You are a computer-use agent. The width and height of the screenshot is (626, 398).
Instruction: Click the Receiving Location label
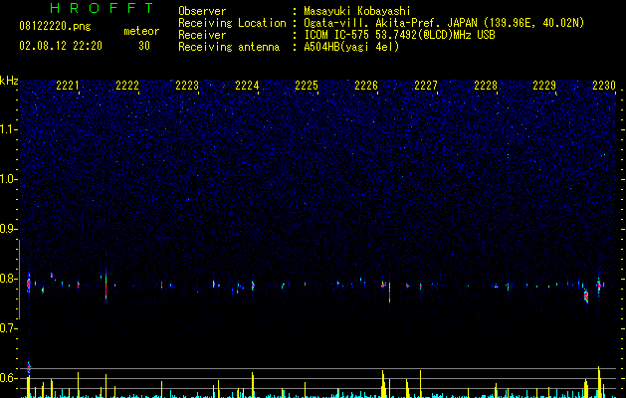tap(232, 23)
